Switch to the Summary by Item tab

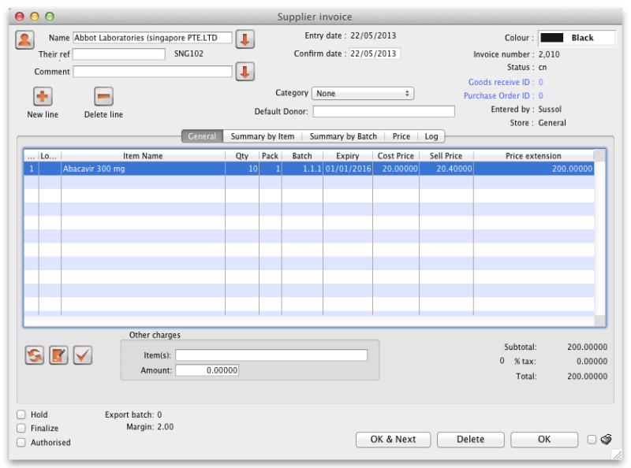point(262,136)
